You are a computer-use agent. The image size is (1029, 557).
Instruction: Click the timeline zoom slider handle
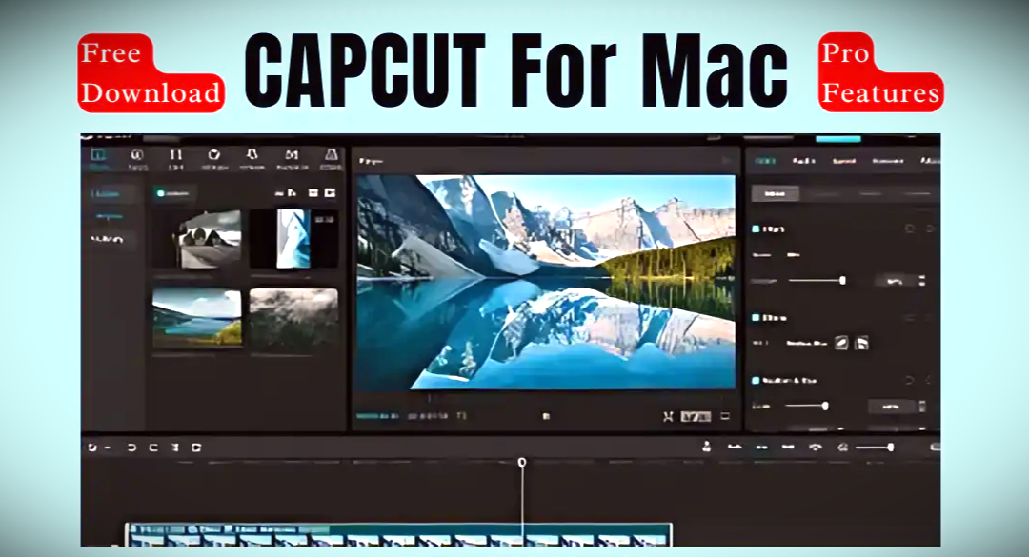891,448
